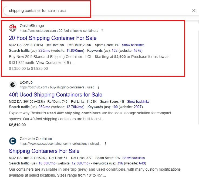The width and height of the screenshot is (199, 179).
Task: Open '20 Foot Shipping Container For Sale' result
Action: 53,38
